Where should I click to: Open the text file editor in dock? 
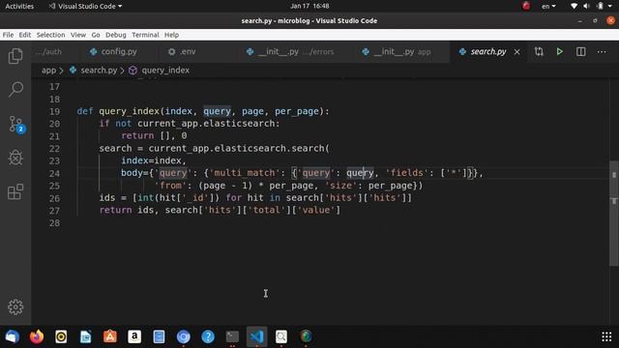coord(159,336)
